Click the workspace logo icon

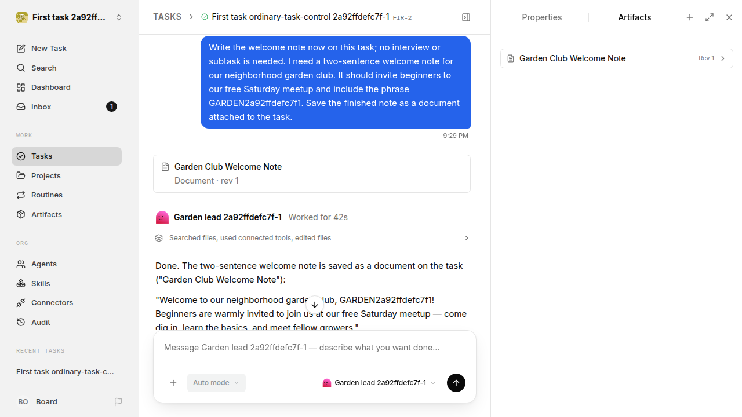point(22,17)
